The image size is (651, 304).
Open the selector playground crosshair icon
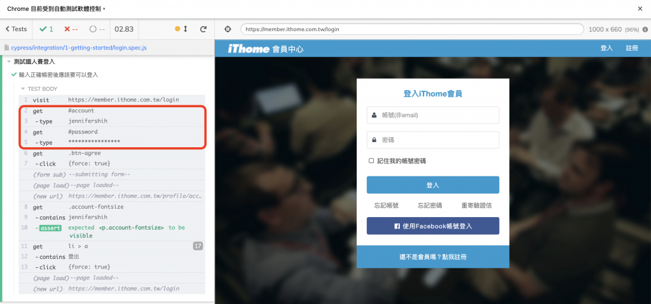(x=228, y=29)
